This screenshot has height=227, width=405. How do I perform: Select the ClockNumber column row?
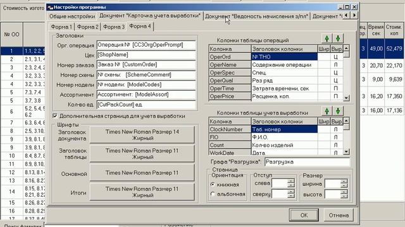point(230,129)
